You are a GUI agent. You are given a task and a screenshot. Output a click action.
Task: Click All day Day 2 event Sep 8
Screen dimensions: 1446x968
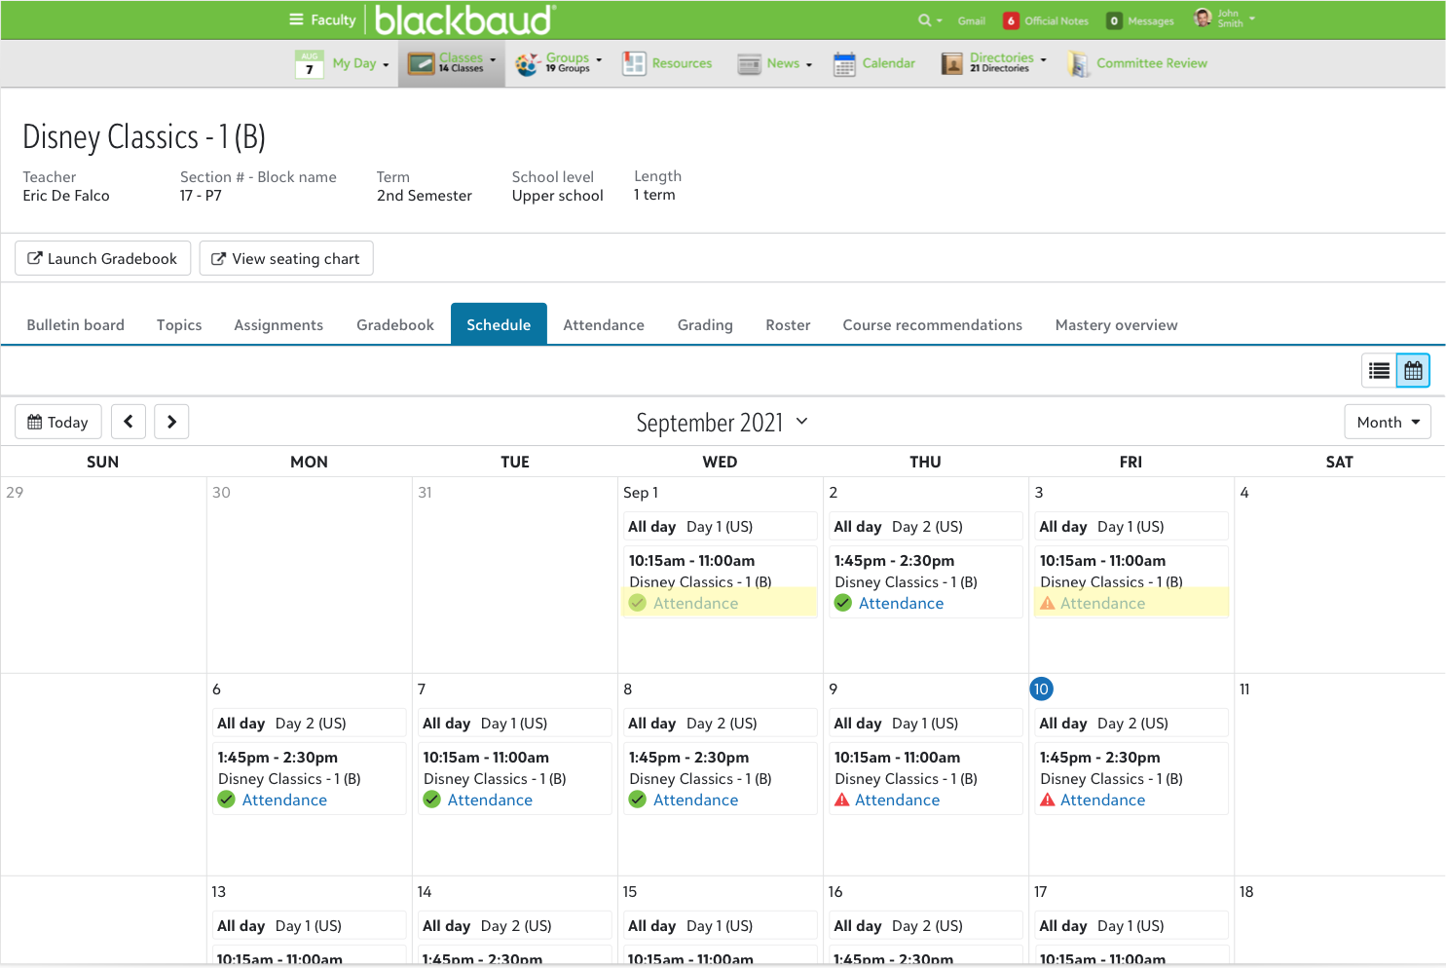pos(720,723)
